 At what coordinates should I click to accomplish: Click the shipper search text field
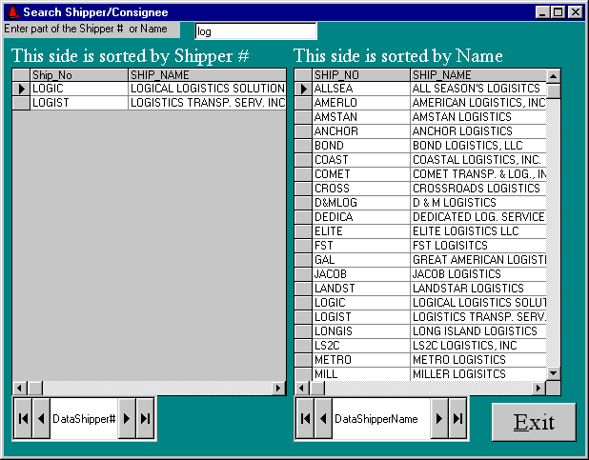254,31
